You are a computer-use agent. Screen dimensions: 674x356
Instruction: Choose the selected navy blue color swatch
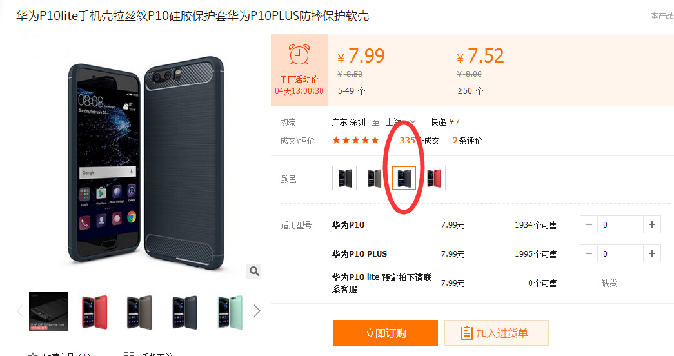pos(404,178)
